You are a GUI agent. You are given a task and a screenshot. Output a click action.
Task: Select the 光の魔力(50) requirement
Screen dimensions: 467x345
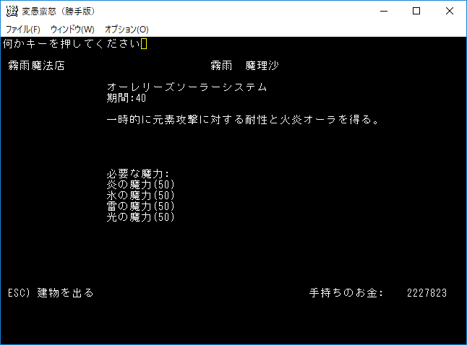[x=140, y=217]
